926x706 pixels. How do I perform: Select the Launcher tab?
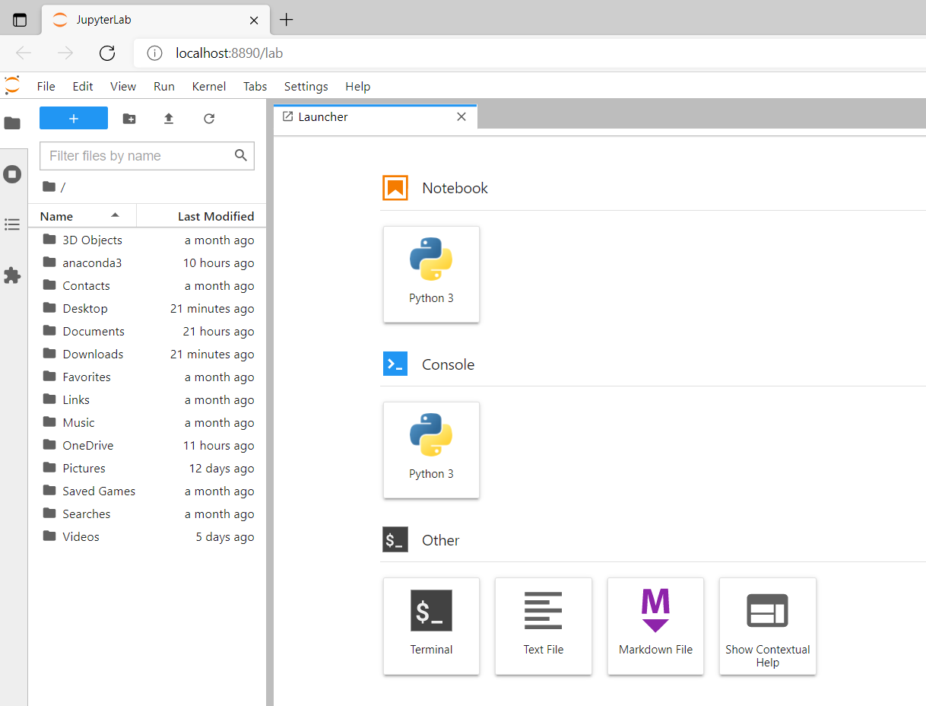click(375, 117)
